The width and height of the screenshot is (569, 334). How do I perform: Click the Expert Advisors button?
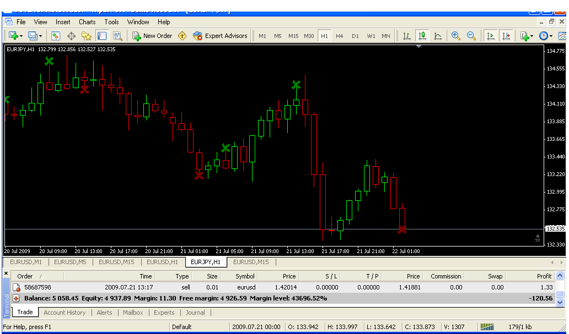[x=221, y=36]
